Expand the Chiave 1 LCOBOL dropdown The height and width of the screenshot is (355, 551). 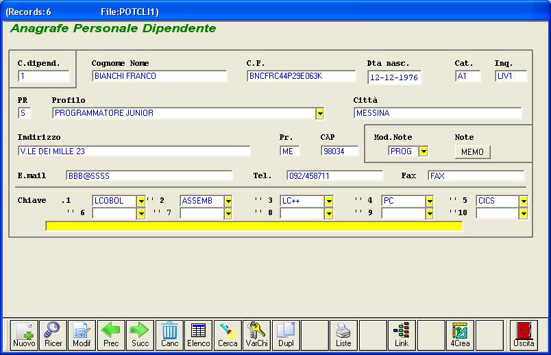tap(141, 201)
